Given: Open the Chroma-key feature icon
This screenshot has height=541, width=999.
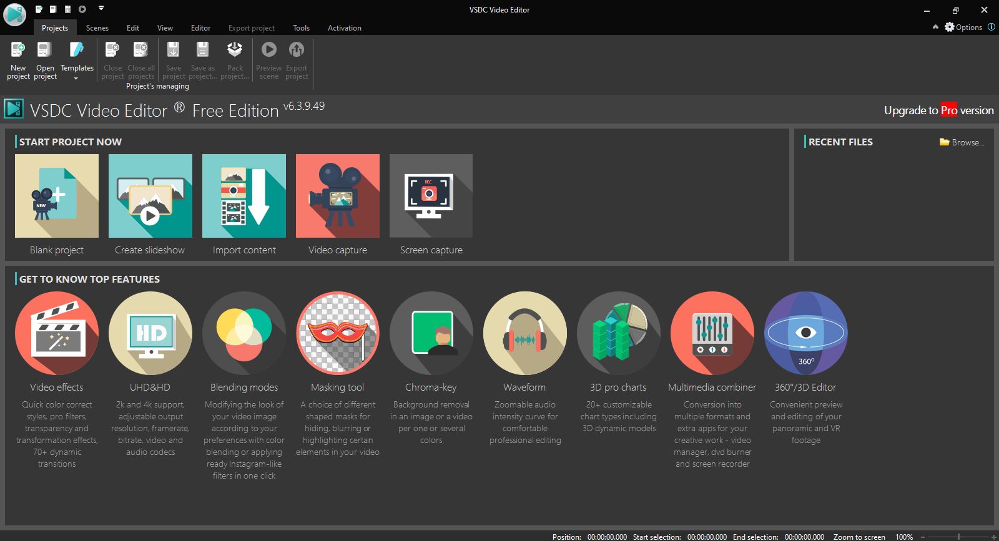Looking at the screenshot, I should click(431, 333).
